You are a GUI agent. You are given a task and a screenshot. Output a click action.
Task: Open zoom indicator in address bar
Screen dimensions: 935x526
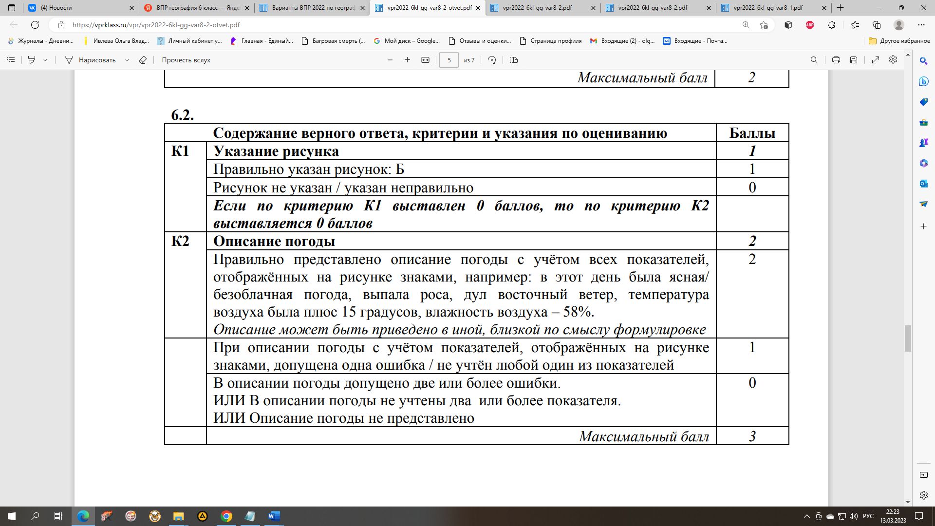tap(746, 25)
